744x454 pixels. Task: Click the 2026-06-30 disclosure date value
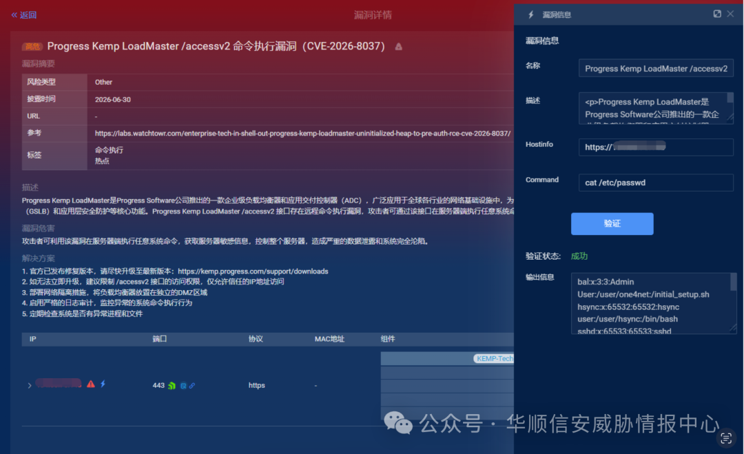tap(112, 100)
